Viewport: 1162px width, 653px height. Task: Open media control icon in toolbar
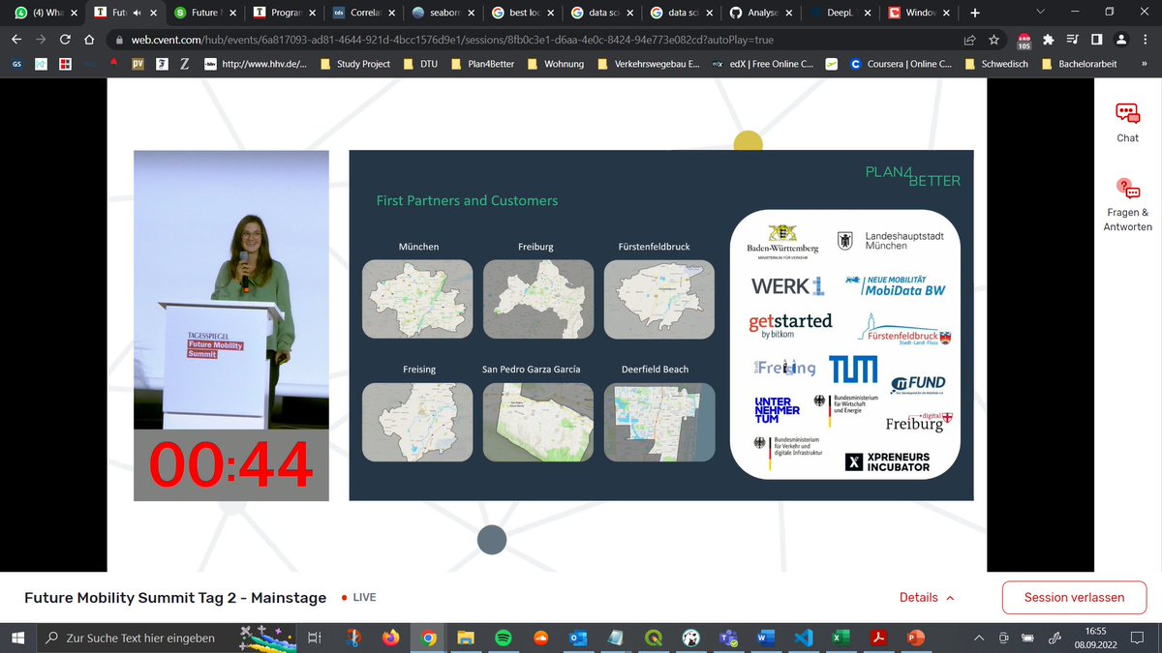pos(1073,41)
